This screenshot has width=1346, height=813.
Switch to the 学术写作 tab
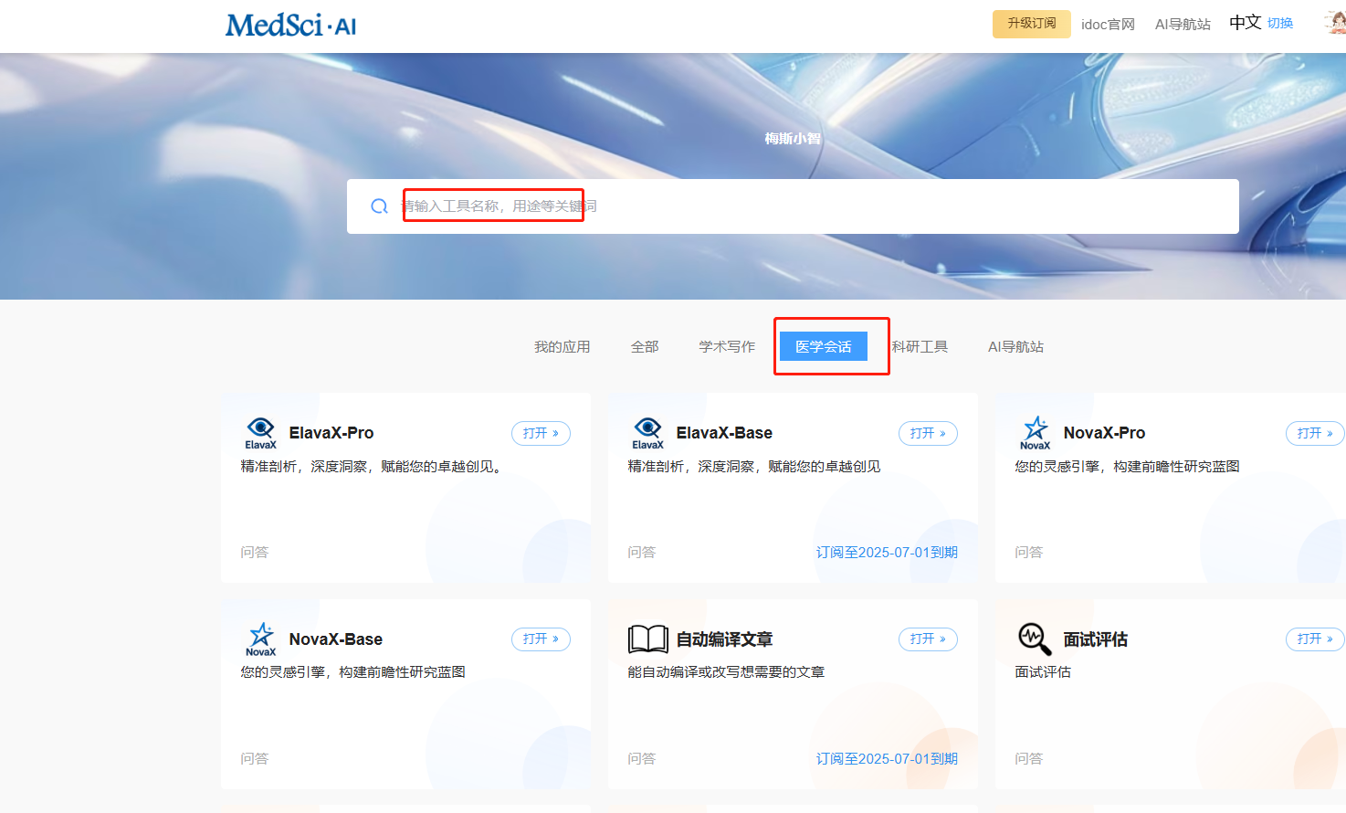[727, 347]
